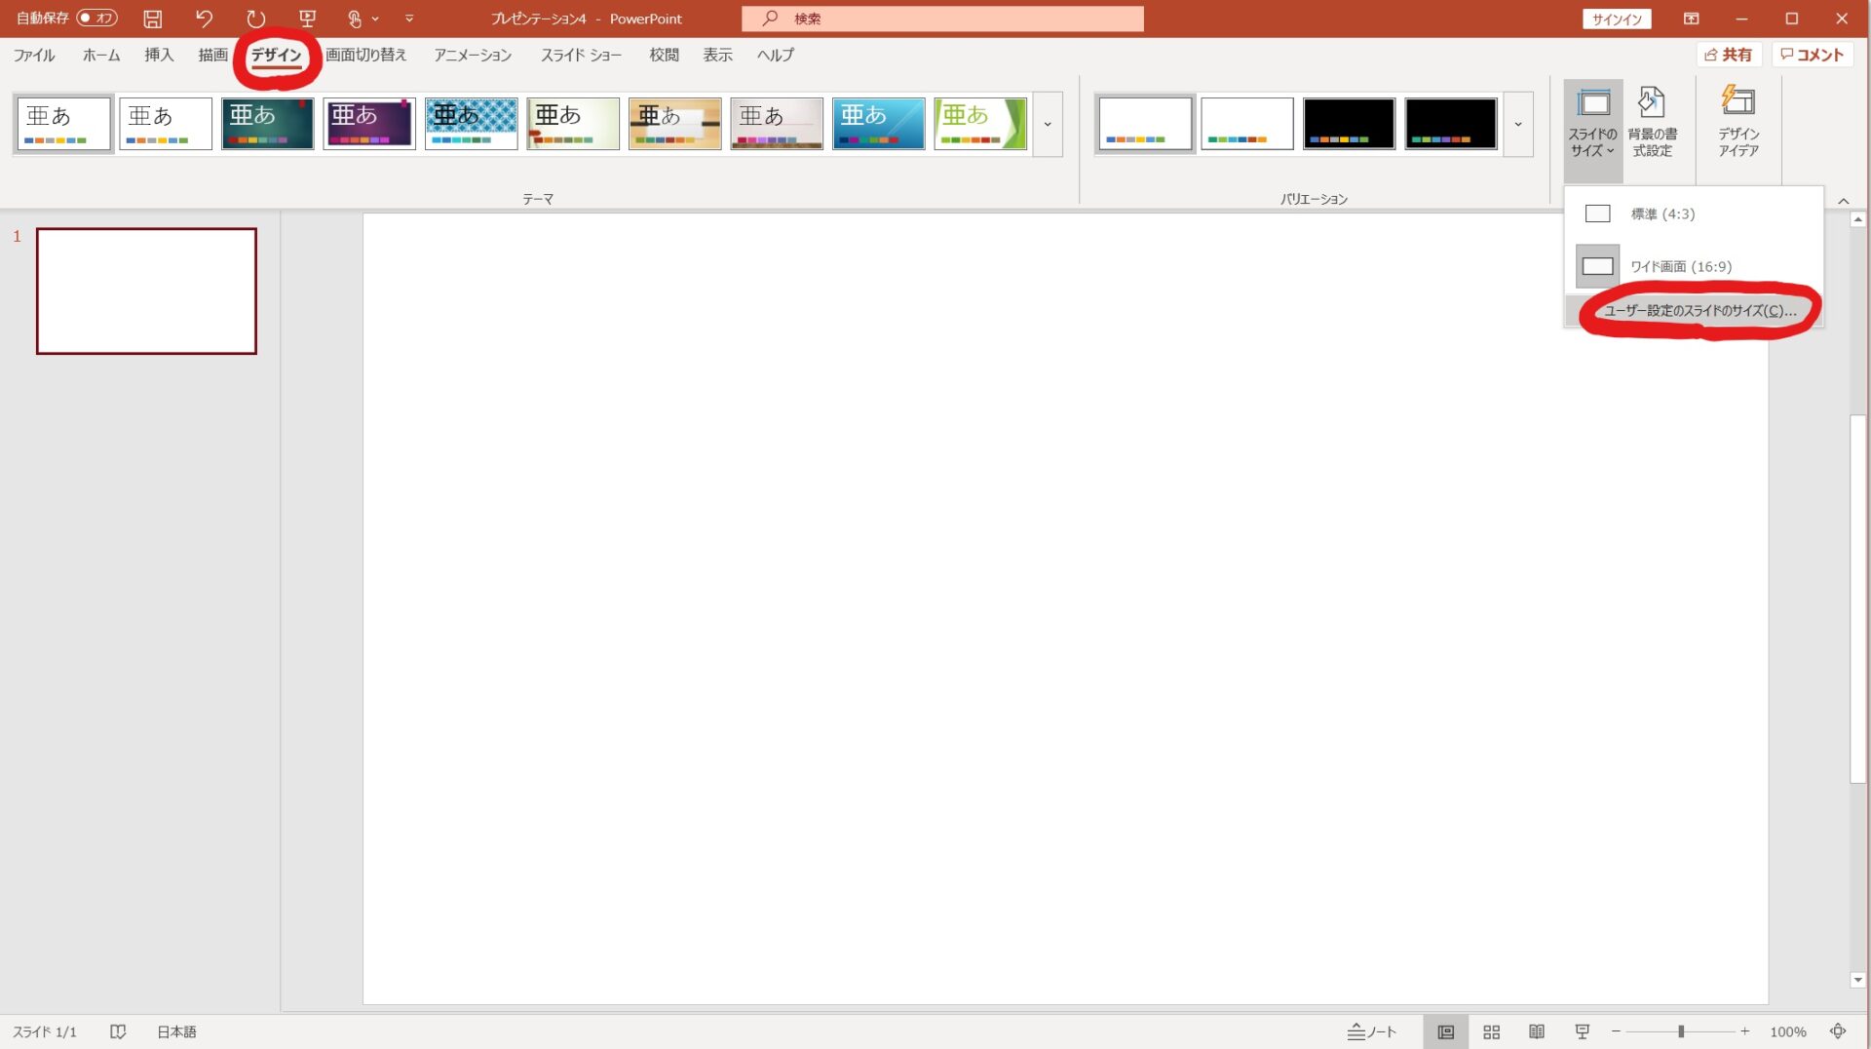Select the デザイン tab
The image size is (1871, 1049).
pos(277,55)
